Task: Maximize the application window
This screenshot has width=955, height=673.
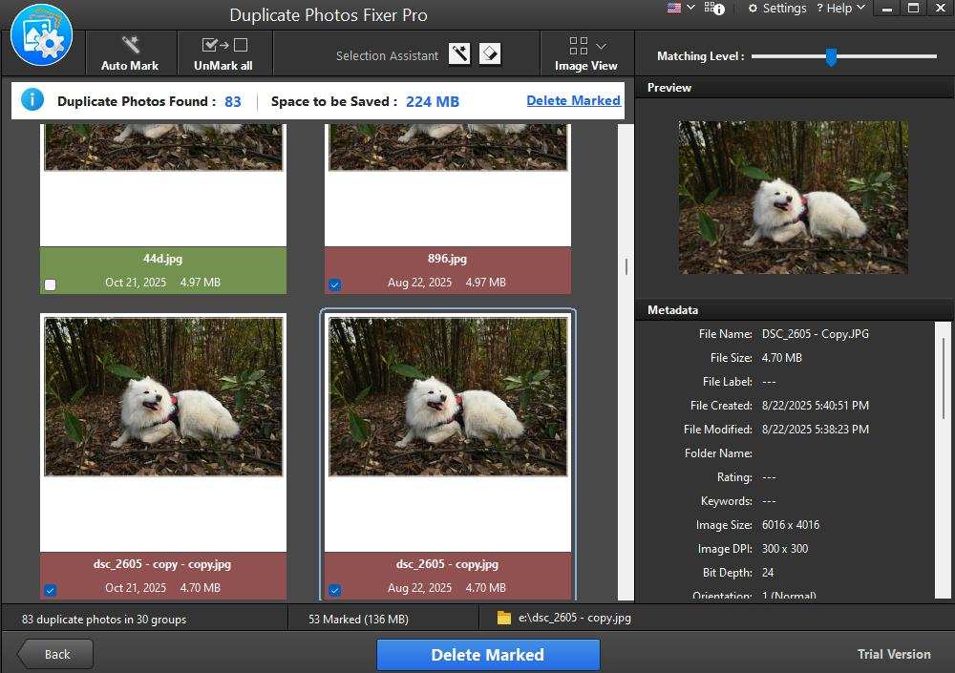Action: (x=913, y=9)
